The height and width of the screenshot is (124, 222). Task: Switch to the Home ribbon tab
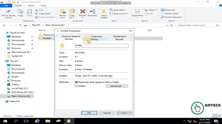[18, 6]
